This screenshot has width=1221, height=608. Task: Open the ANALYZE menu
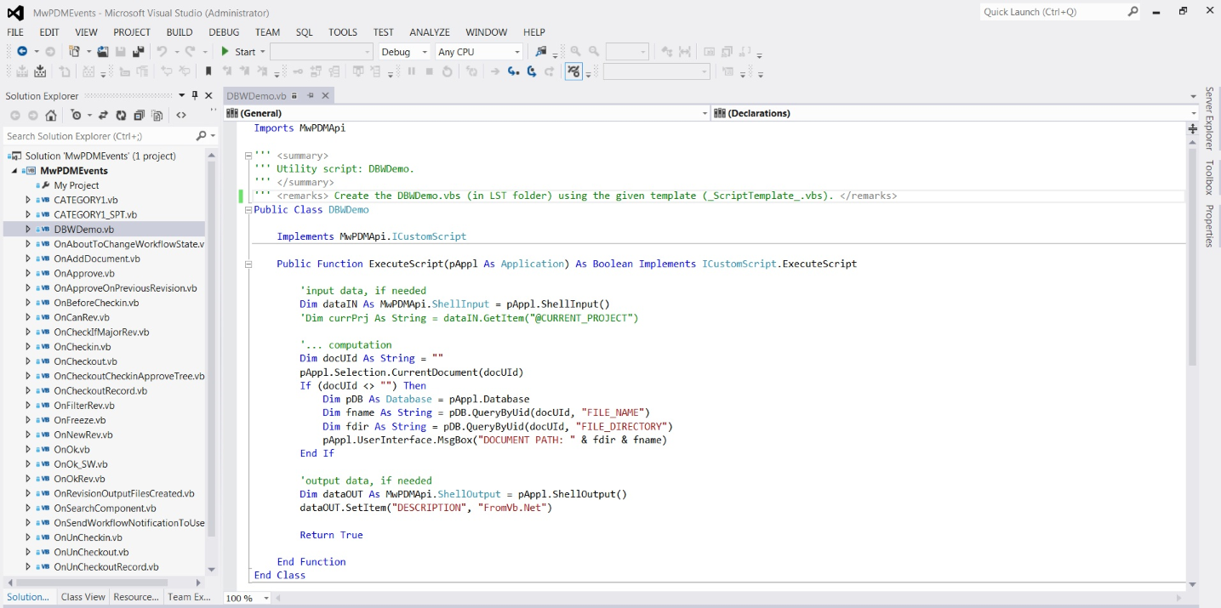[x=430, y=32]
